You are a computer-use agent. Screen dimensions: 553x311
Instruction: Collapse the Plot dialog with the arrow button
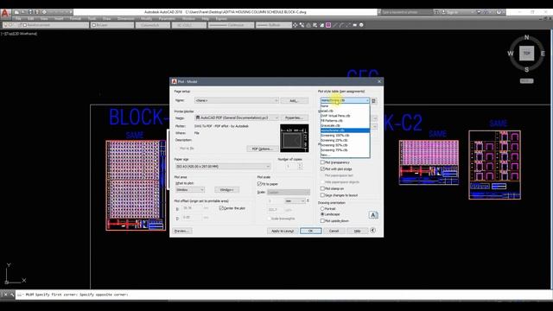(x=372, y=231)
